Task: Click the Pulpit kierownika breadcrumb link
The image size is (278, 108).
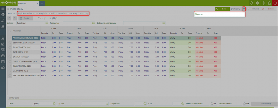Action: pos(25,13)
